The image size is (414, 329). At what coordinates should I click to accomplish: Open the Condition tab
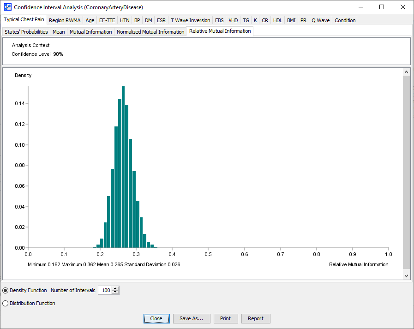pyautogui.click(x=345, y=20)
